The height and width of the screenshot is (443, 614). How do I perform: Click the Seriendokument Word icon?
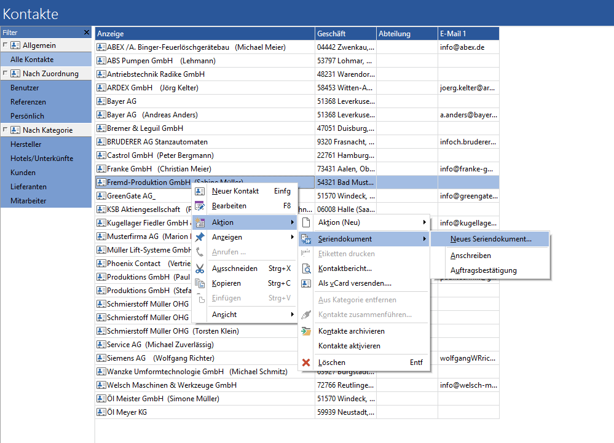[x=306, y=239]
